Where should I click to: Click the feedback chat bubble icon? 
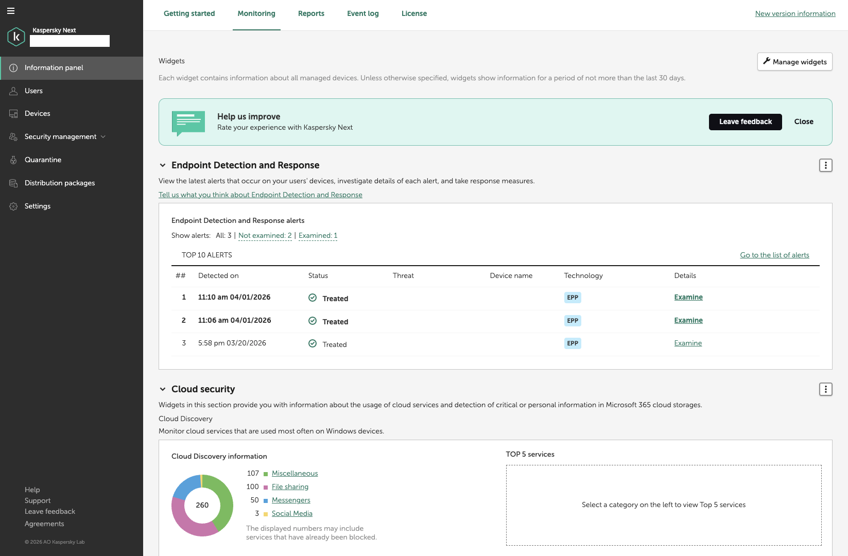[188, 123]
